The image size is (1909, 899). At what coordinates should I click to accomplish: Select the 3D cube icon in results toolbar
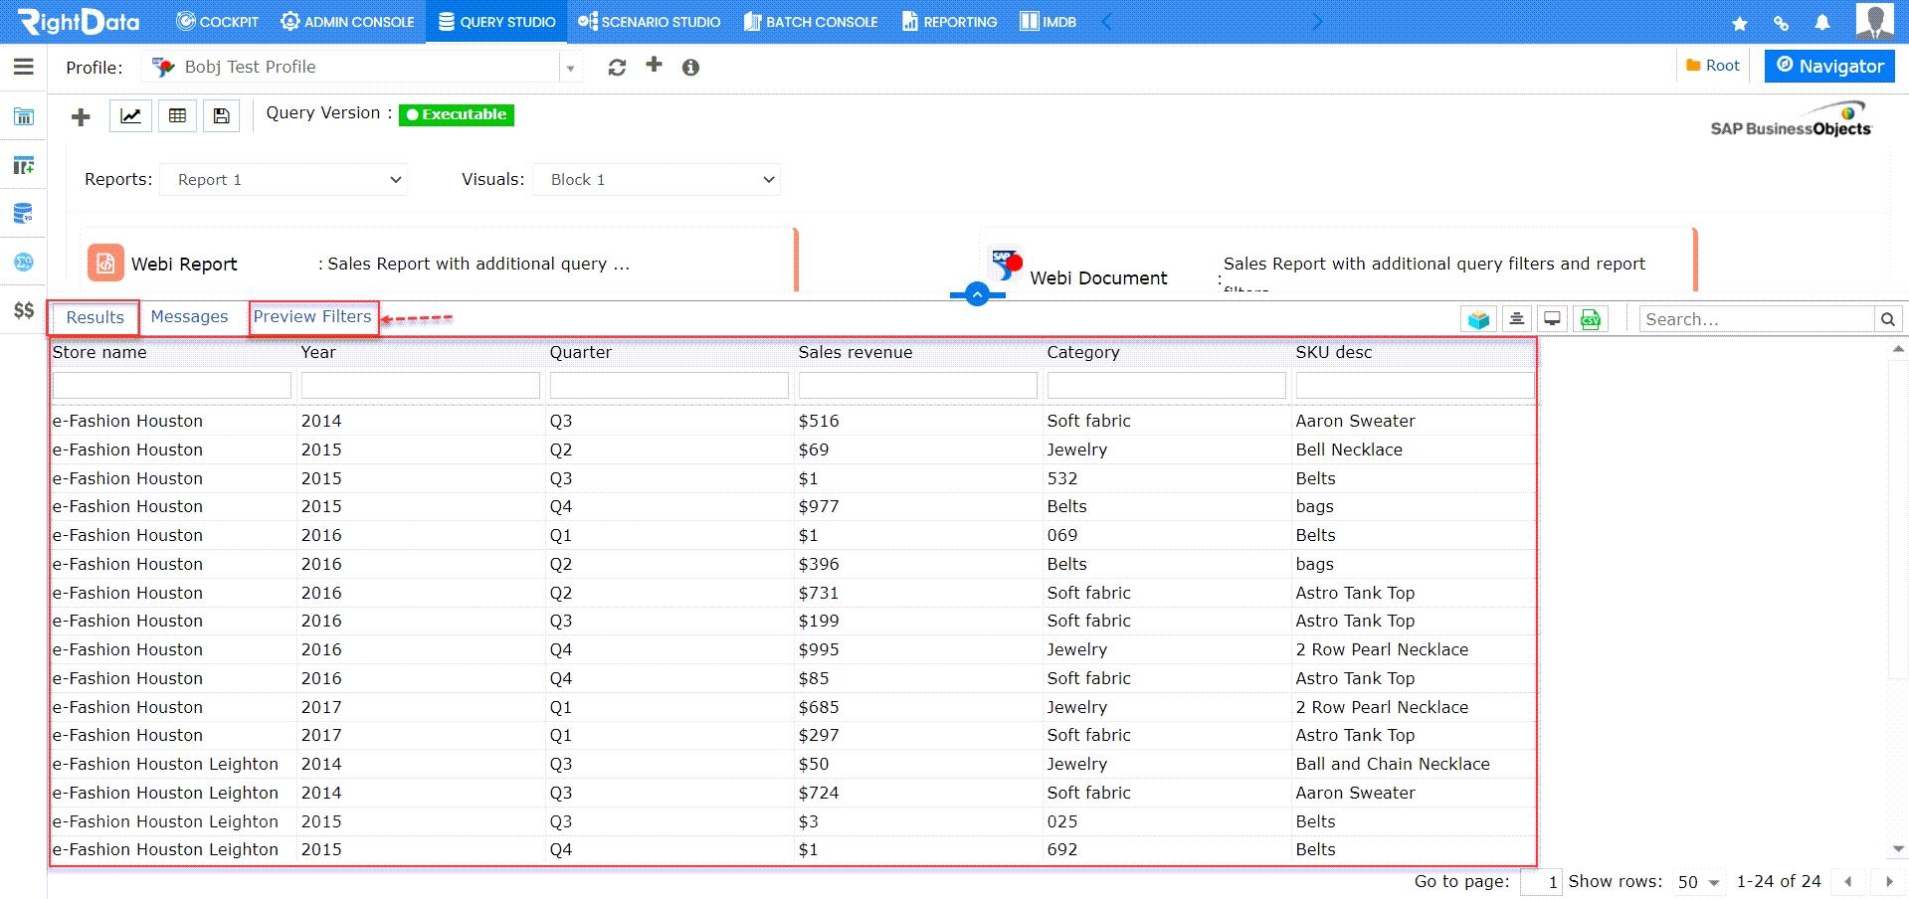coord(1479,318)
